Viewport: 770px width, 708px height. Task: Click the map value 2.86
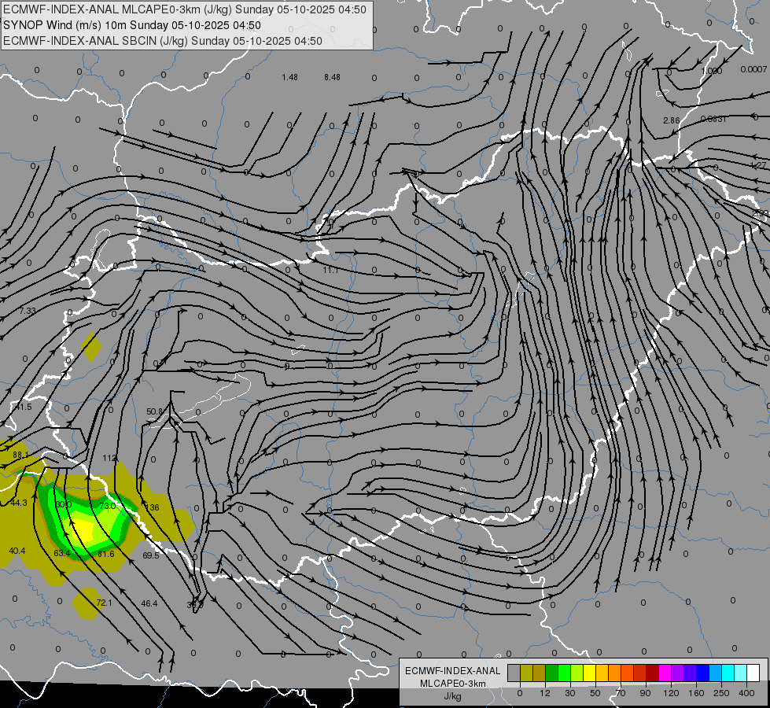pos(672,120)
